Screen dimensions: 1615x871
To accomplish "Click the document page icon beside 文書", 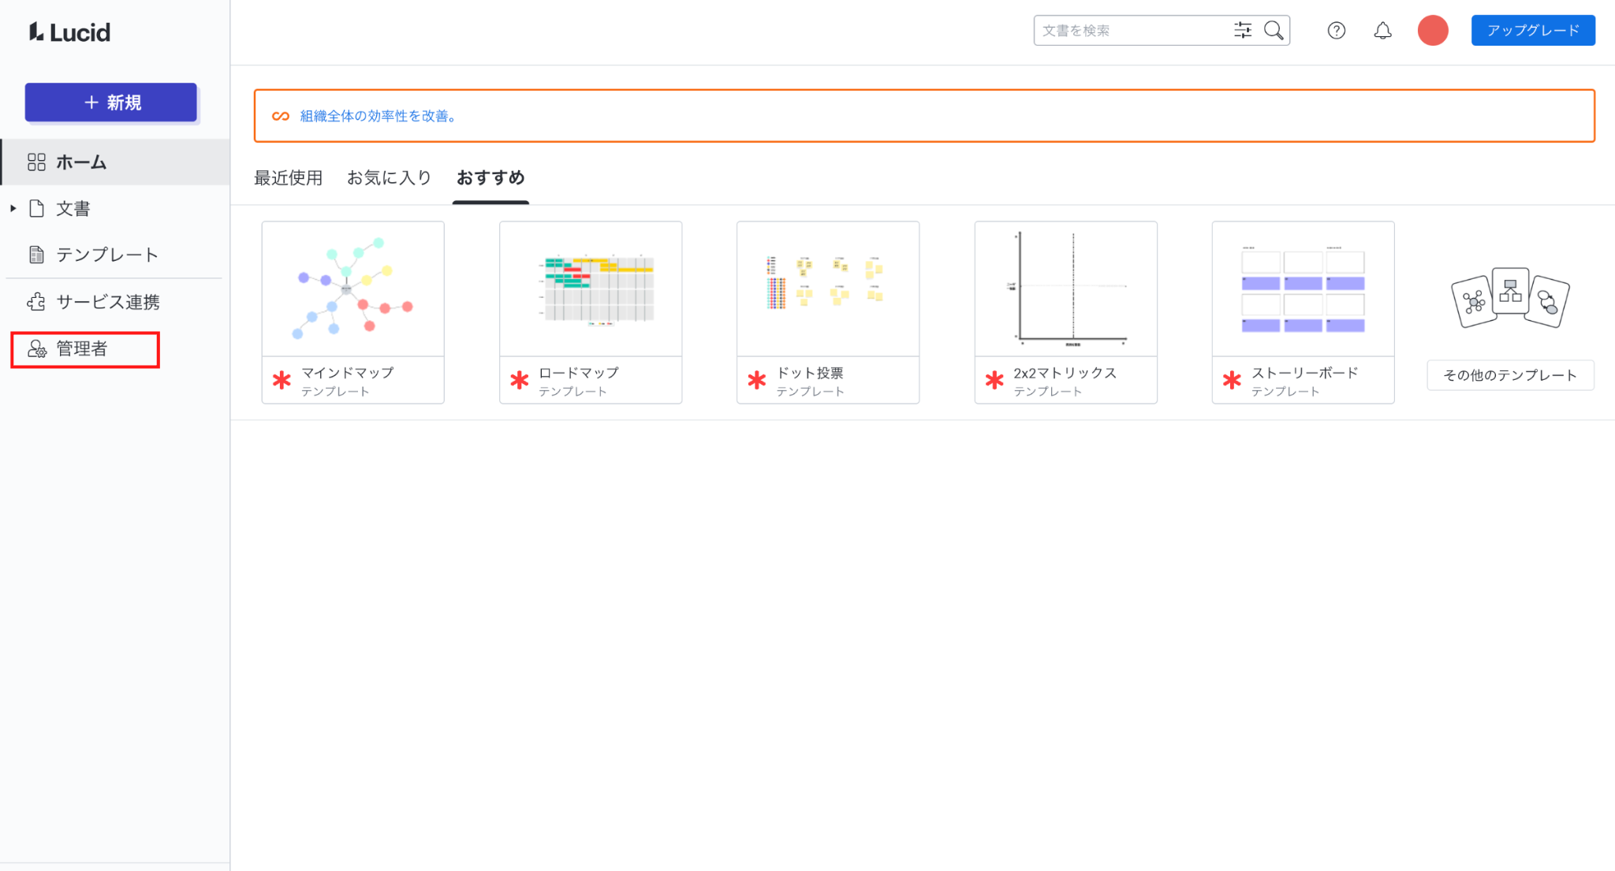I will [36, 208].
